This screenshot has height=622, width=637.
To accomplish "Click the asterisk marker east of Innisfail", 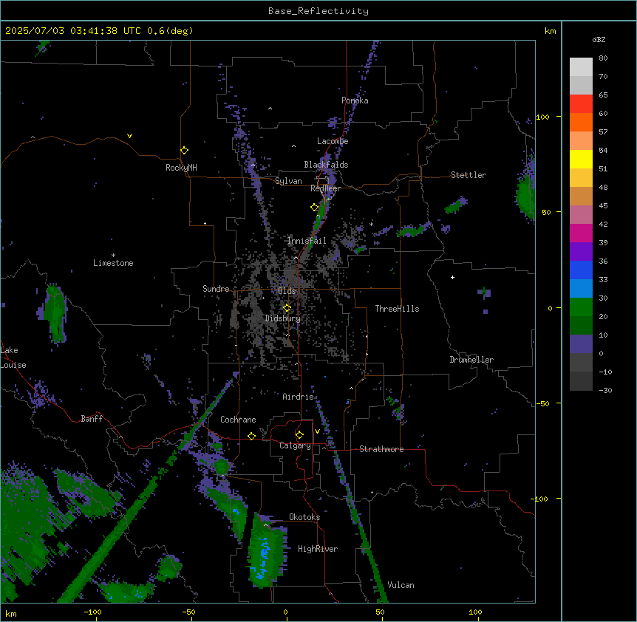I will point(371,224).
